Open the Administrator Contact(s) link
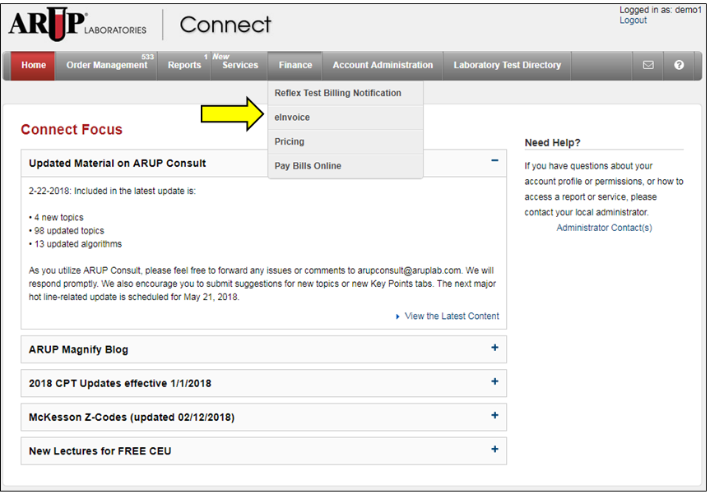710x494 pixels. click(x=604, y=228)
